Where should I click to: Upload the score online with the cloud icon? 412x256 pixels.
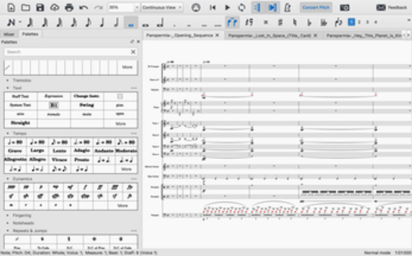tap(55, 7)
